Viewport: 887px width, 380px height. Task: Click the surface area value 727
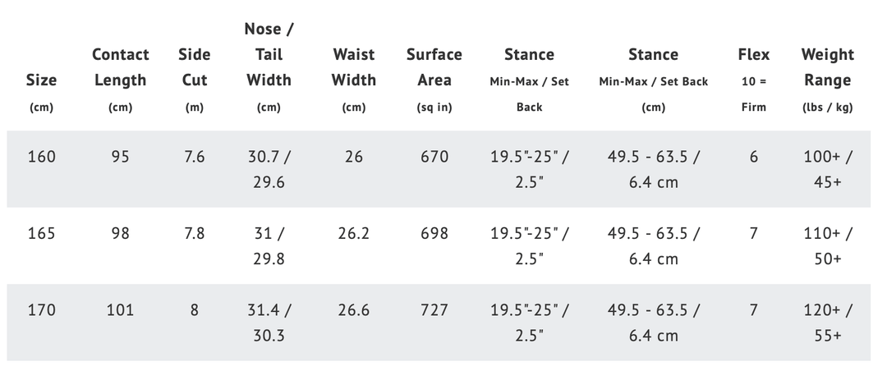(434, 310)
